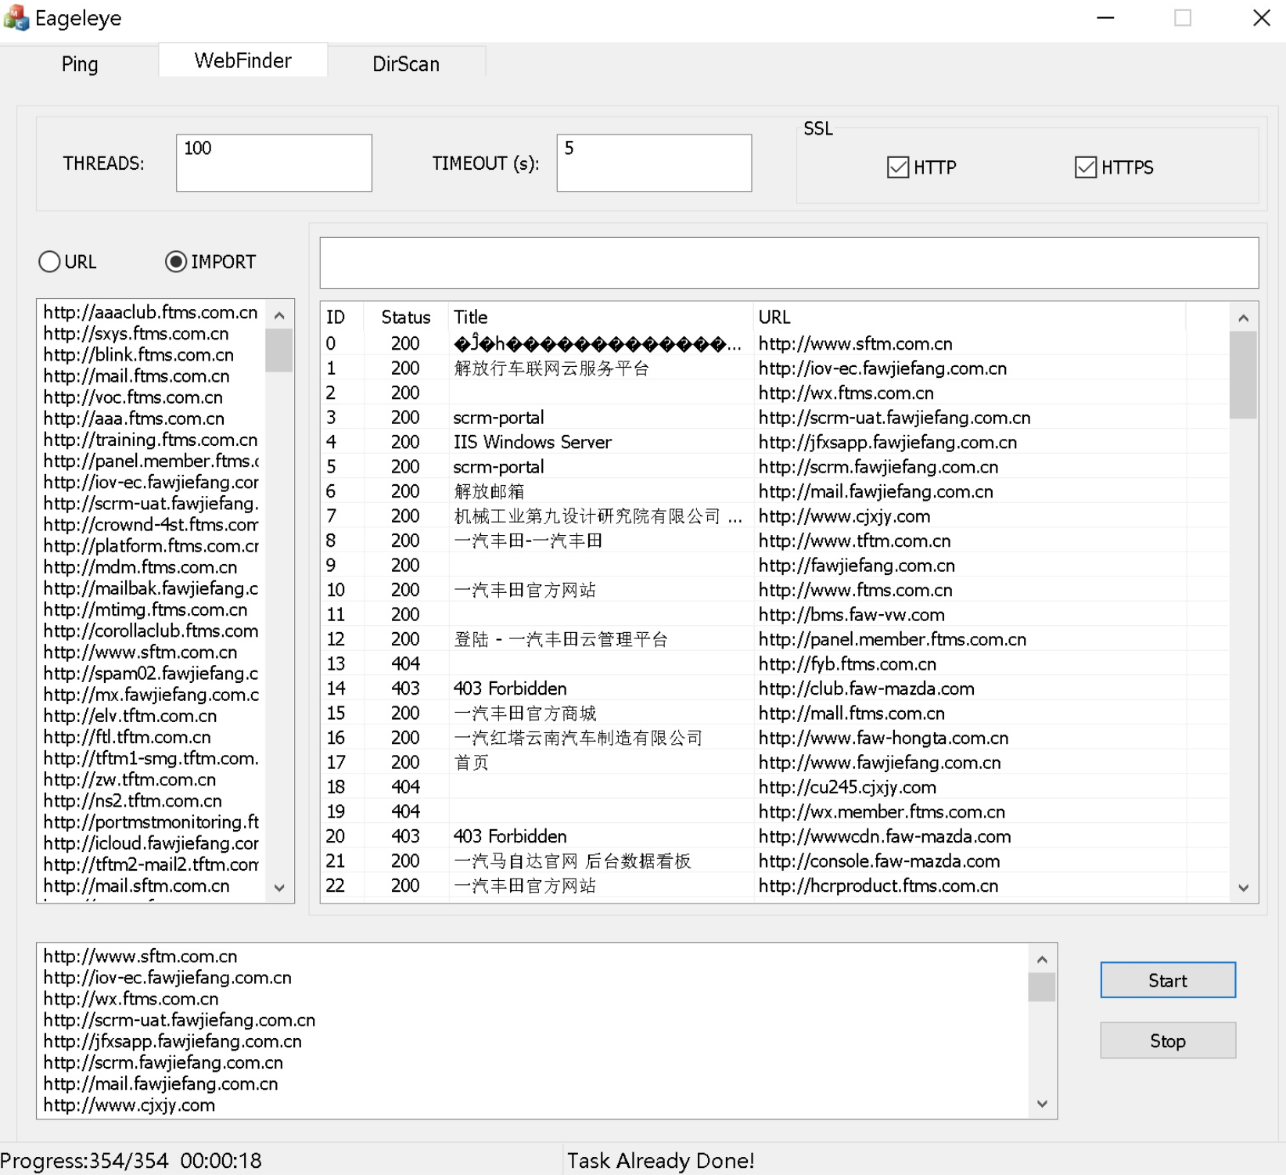
Task: Click the Task Already Done! status message
Action: [661, 1160]
